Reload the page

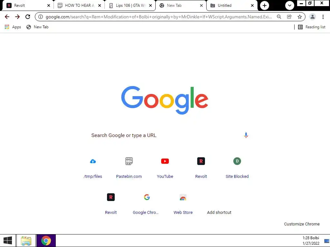click(x=28, y=17)
